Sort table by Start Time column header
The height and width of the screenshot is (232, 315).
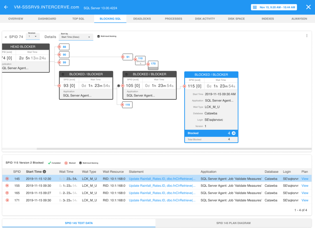pyautogui.click(x=34, y=172)
